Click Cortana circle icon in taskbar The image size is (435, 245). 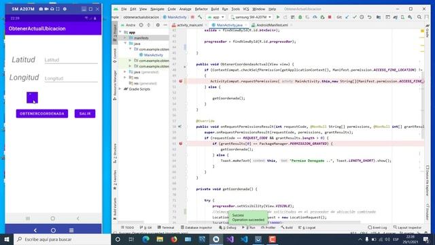click(118, 239)
